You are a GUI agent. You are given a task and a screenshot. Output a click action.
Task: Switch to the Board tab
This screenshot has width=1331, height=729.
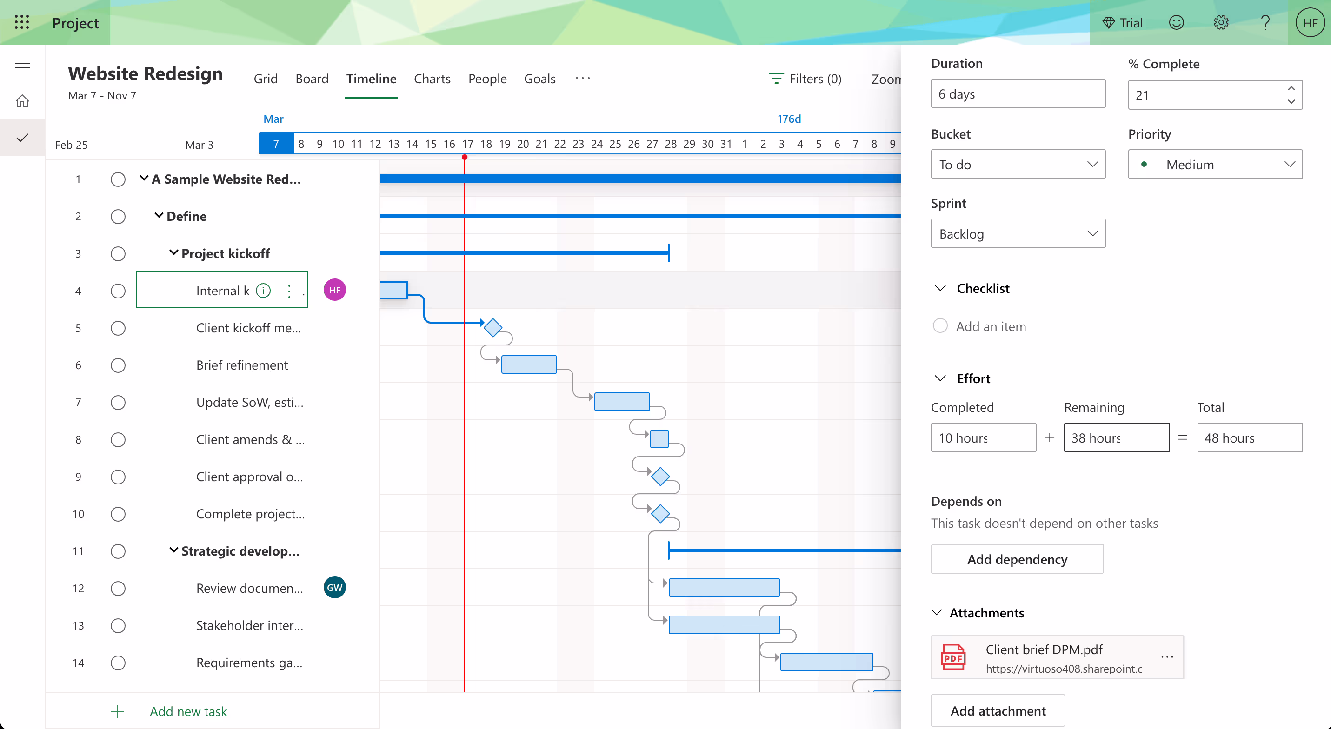pos(312,79)
